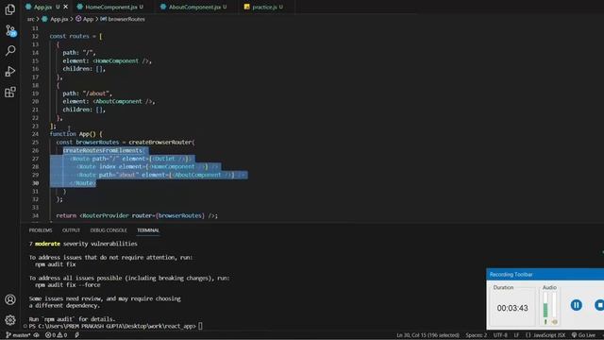Image resolution: width=604 pixels, height=340 pixels.
Task: Click the audio speaker icon under meter
Action: click(554, 321)
